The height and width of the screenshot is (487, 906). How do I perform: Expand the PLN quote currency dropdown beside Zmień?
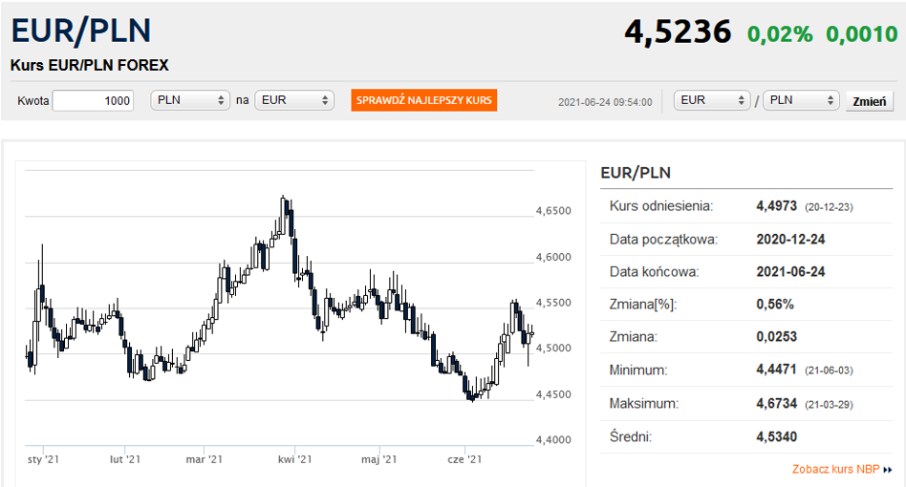click(801, 100)
